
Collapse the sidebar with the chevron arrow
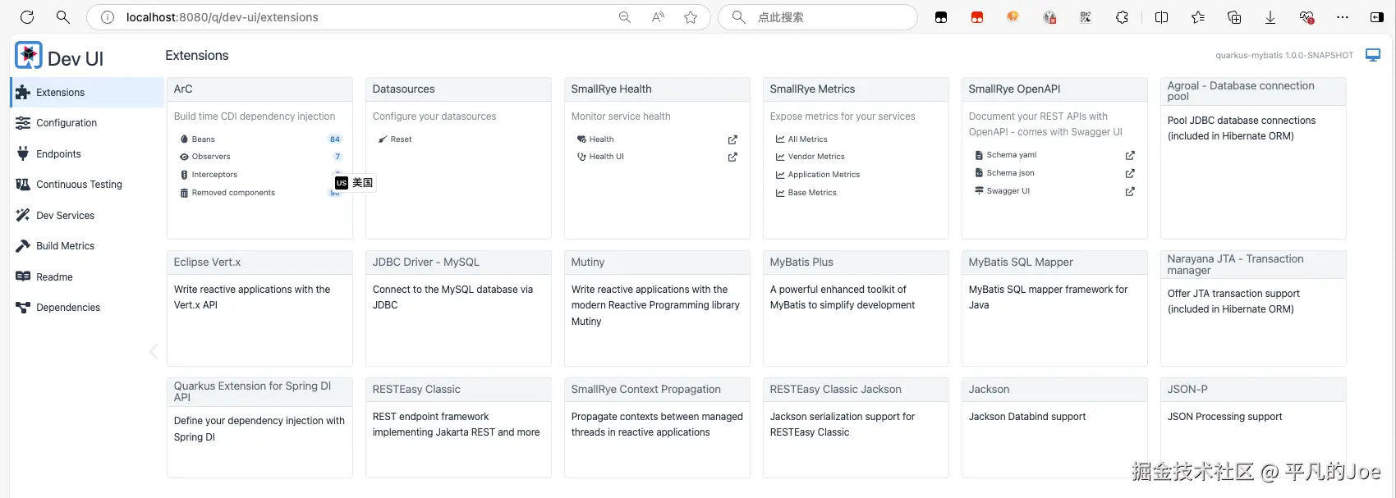(x=154, y=352)
